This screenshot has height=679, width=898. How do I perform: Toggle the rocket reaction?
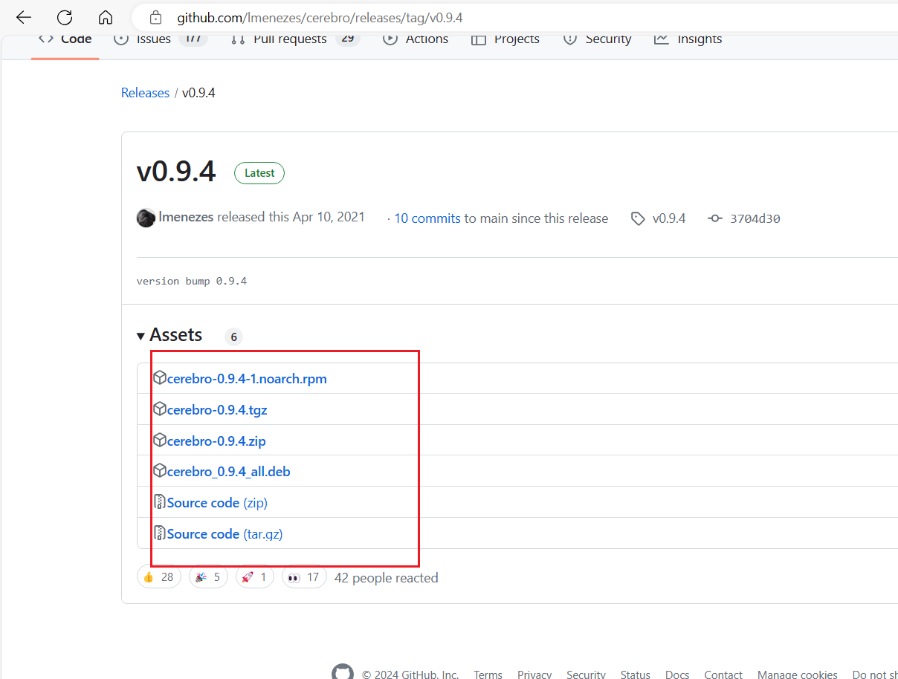[x=255, y=577]
